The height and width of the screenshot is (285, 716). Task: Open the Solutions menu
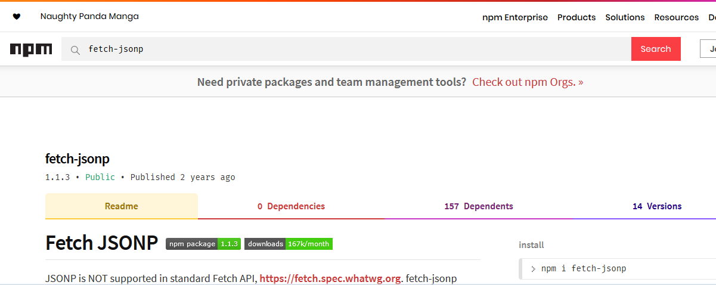pos(625,17)
